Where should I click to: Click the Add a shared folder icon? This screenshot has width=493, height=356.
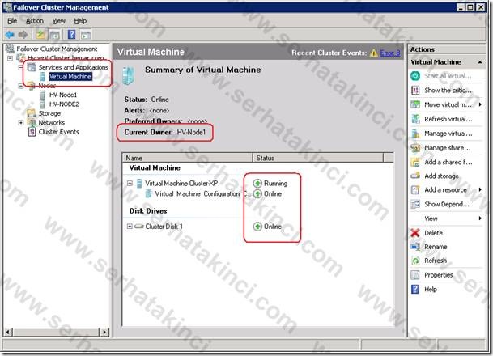point(415,162)
